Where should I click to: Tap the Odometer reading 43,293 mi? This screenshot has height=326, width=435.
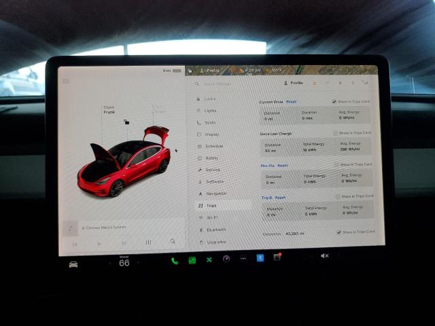(x=294, y=234)
